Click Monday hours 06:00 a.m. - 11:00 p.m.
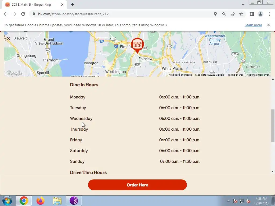The image size is (275, 206). pos(180,97)
